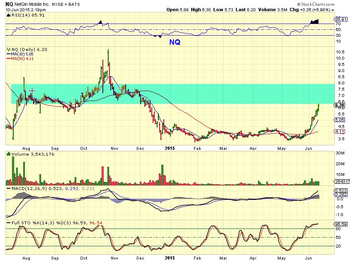The height and width of the screenshot is (262, 350).
Task: Click the Apr label under the price panel
Action: 253,149
